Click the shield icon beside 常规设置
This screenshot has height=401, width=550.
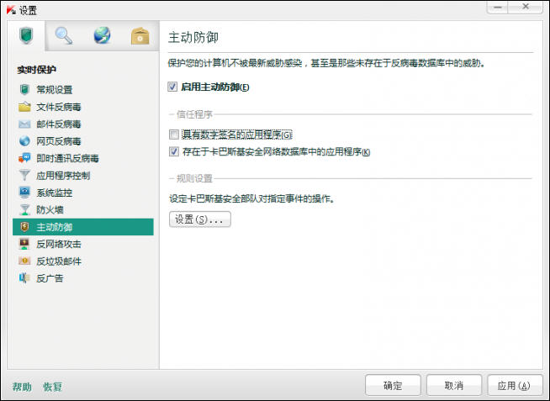click(24, 90)
